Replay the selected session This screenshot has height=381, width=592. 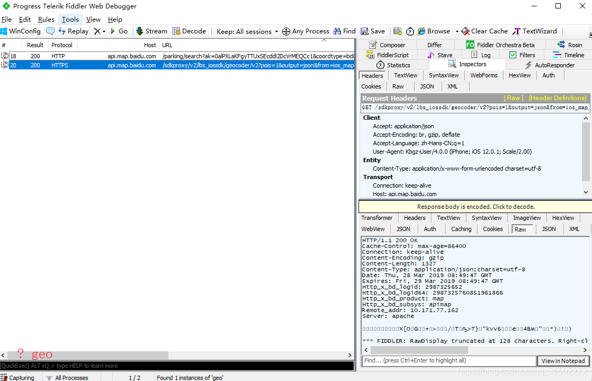click(x=74, y=31)
